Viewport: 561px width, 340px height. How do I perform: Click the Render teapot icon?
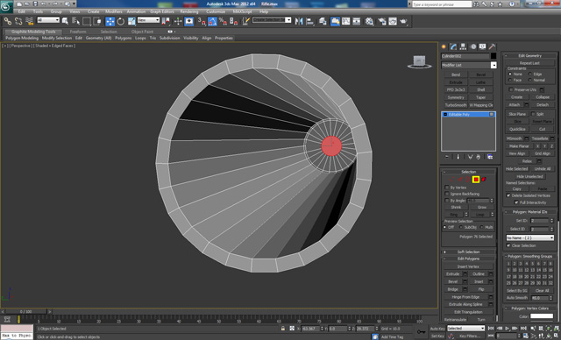(404, 21)
